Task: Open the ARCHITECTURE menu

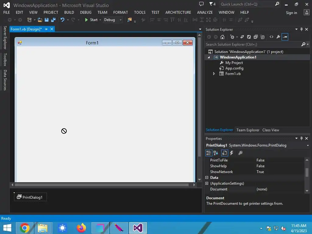Action: click(178, 12)
